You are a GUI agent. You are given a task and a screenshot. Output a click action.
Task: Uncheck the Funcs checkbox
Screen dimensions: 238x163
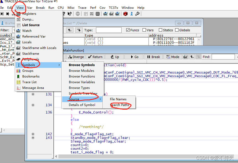click(128, 30)
